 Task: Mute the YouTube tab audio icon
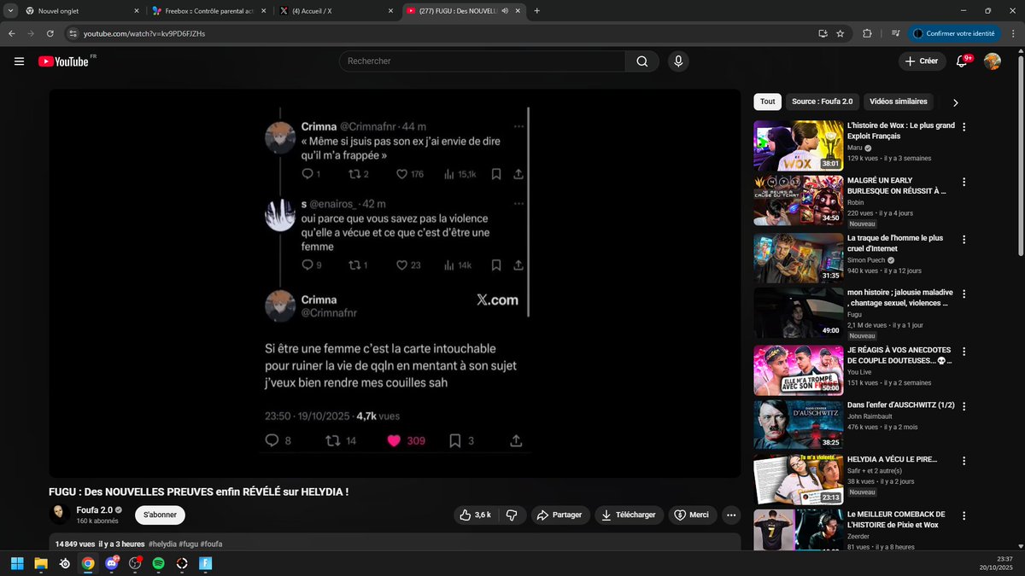[506, 11]
